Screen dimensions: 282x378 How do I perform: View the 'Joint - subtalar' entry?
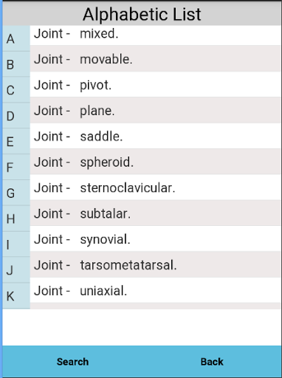click(156, 213)
